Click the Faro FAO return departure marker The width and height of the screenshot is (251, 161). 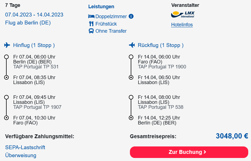click(131, 57)
